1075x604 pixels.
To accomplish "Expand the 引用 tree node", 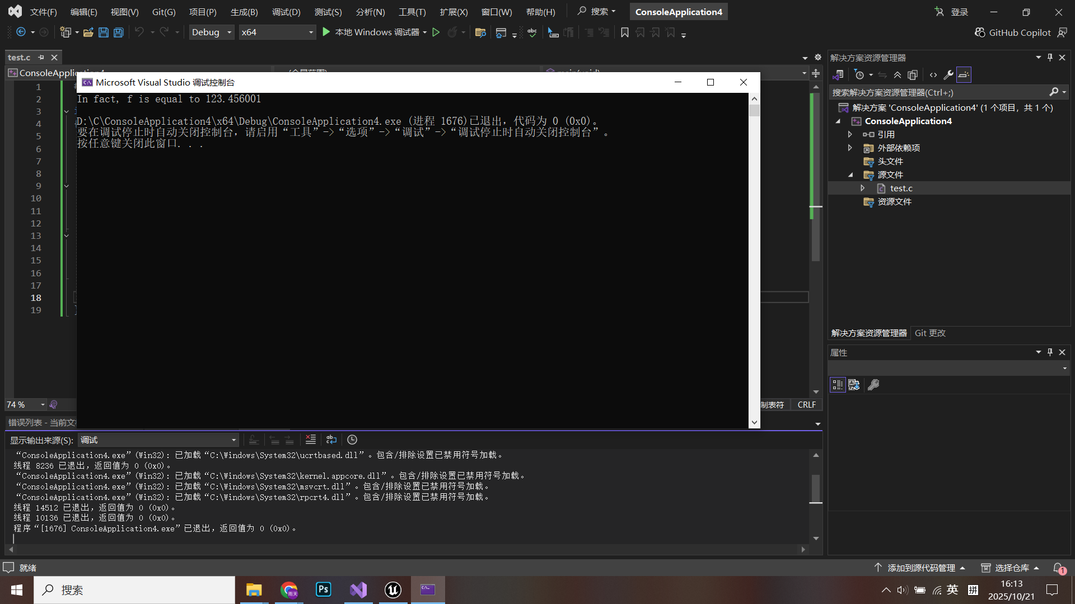I will (850, 134).
